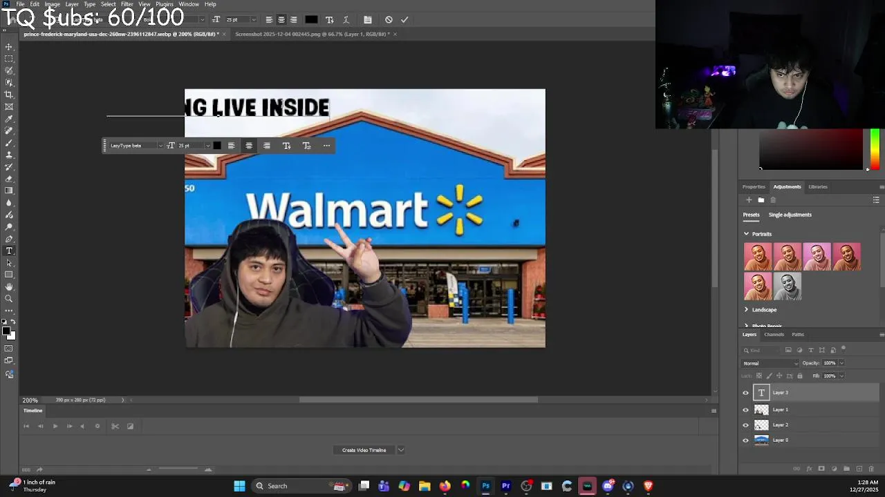The image size is (885, 497).
Task: Select the Crop tool
Action: coord(9,95)
